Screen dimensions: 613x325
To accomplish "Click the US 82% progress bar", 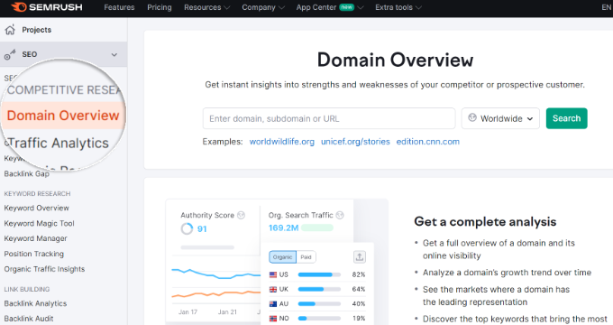I will point(319,274).
